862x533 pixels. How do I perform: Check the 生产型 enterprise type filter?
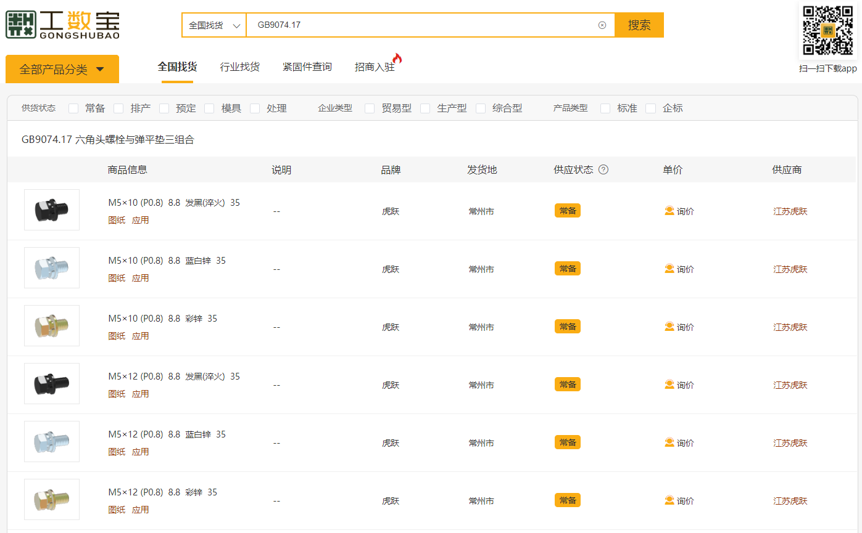coord(425,108)
